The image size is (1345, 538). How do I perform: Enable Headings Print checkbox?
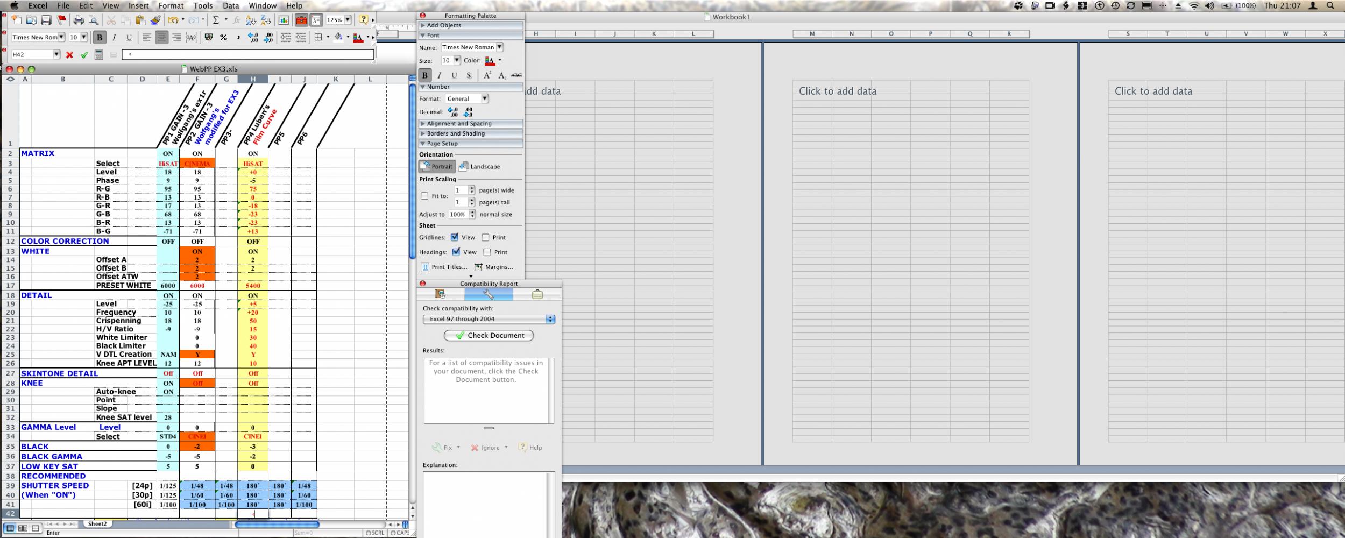click(487, 252)
